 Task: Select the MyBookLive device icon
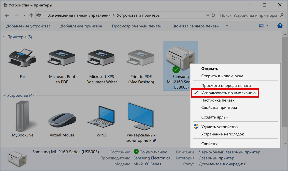coord(23,116)
